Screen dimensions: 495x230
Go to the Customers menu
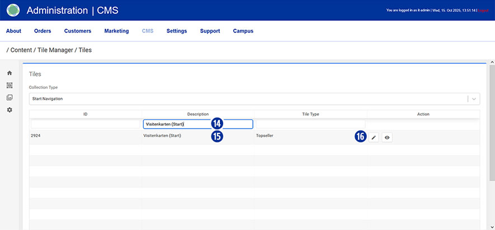(x=77, y=31)
